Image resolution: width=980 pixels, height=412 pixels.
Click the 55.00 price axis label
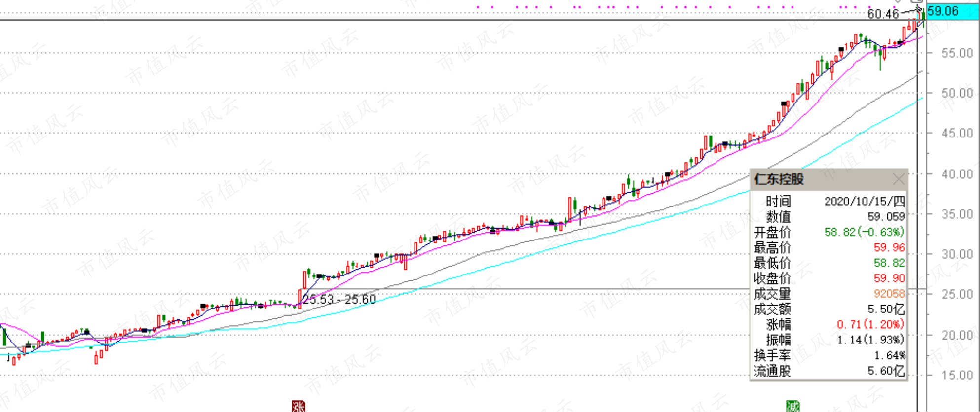[x=957, y=53]
